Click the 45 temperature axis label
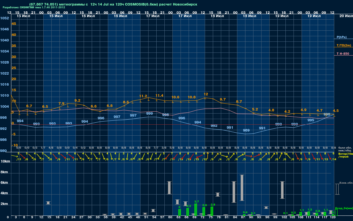The height and width of the screenshot is (221, 353). point(14,24)
